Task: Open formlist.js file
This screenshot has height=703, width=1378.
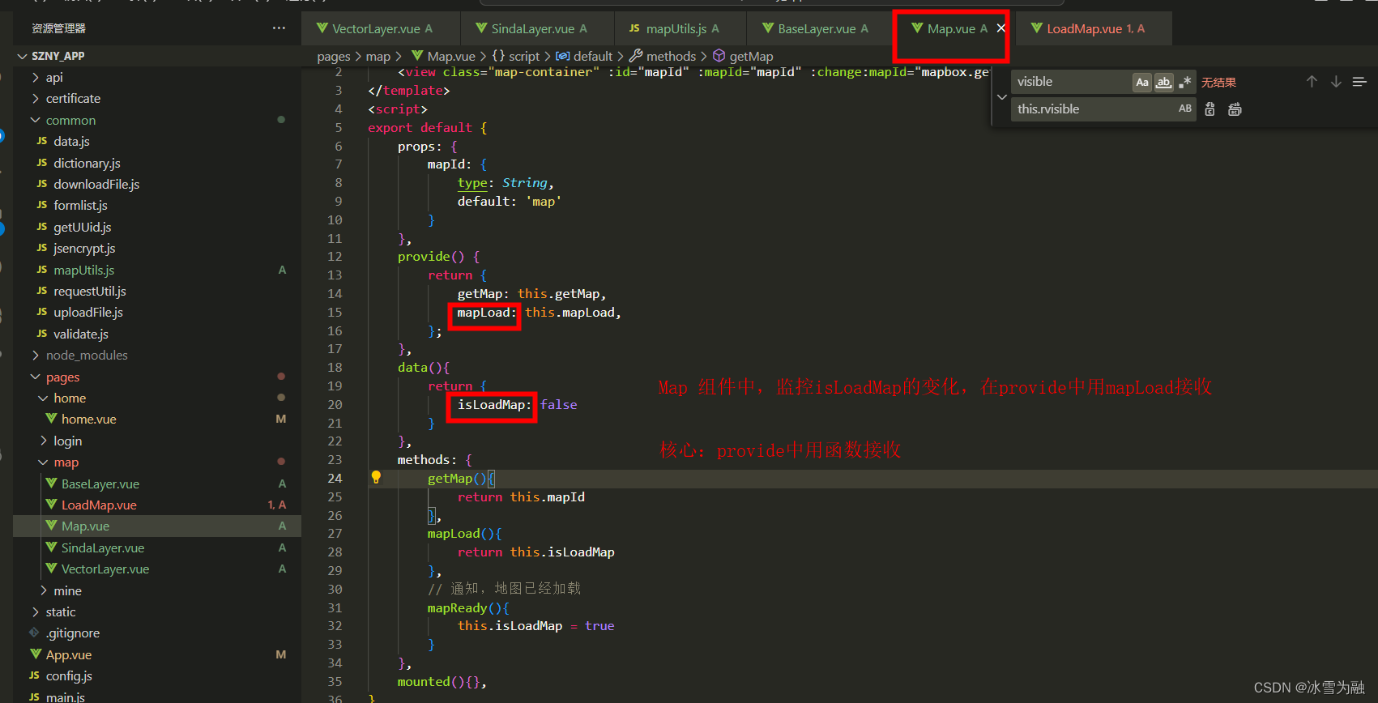Action: coord(80,206)
